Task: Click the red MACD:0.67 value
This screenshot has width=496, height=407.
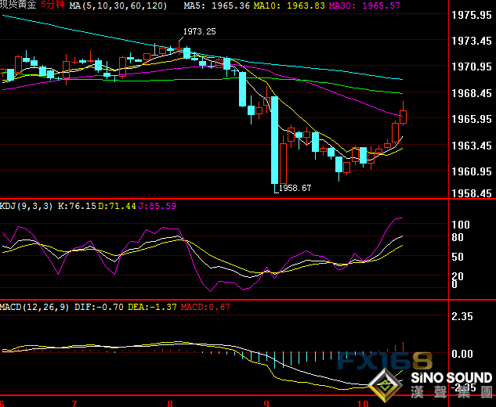Action: (x=206, y=306)
